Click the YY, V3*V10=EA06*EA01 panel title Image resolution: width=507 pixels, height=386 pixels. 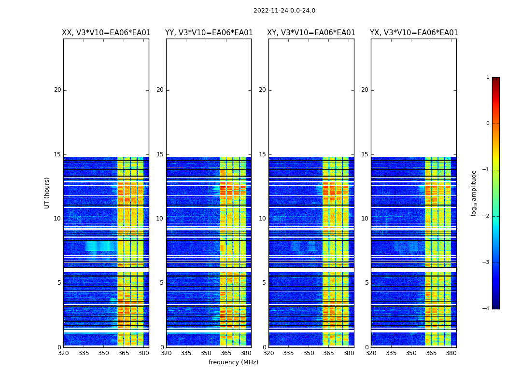(x=209, y=33)
